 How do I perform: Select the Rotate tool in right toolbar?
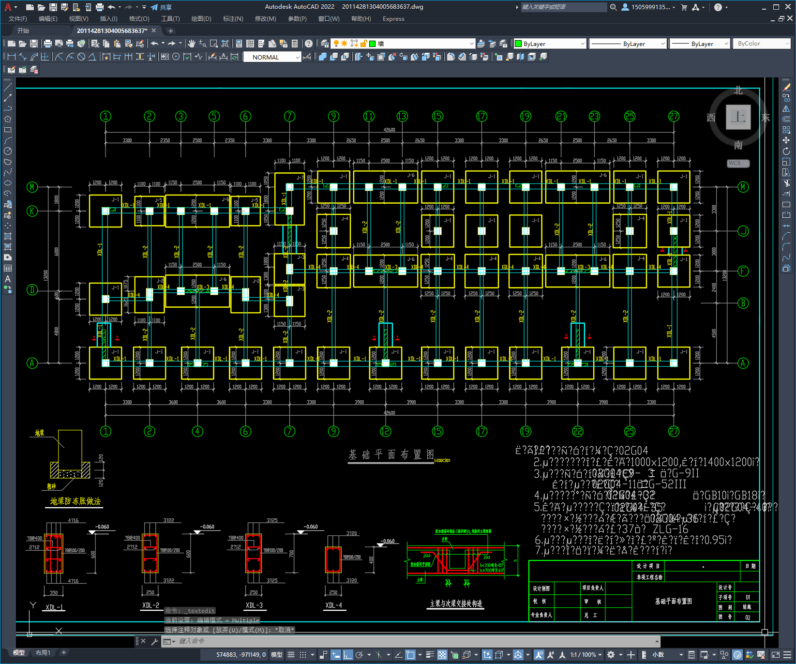(x=786, y=151)
